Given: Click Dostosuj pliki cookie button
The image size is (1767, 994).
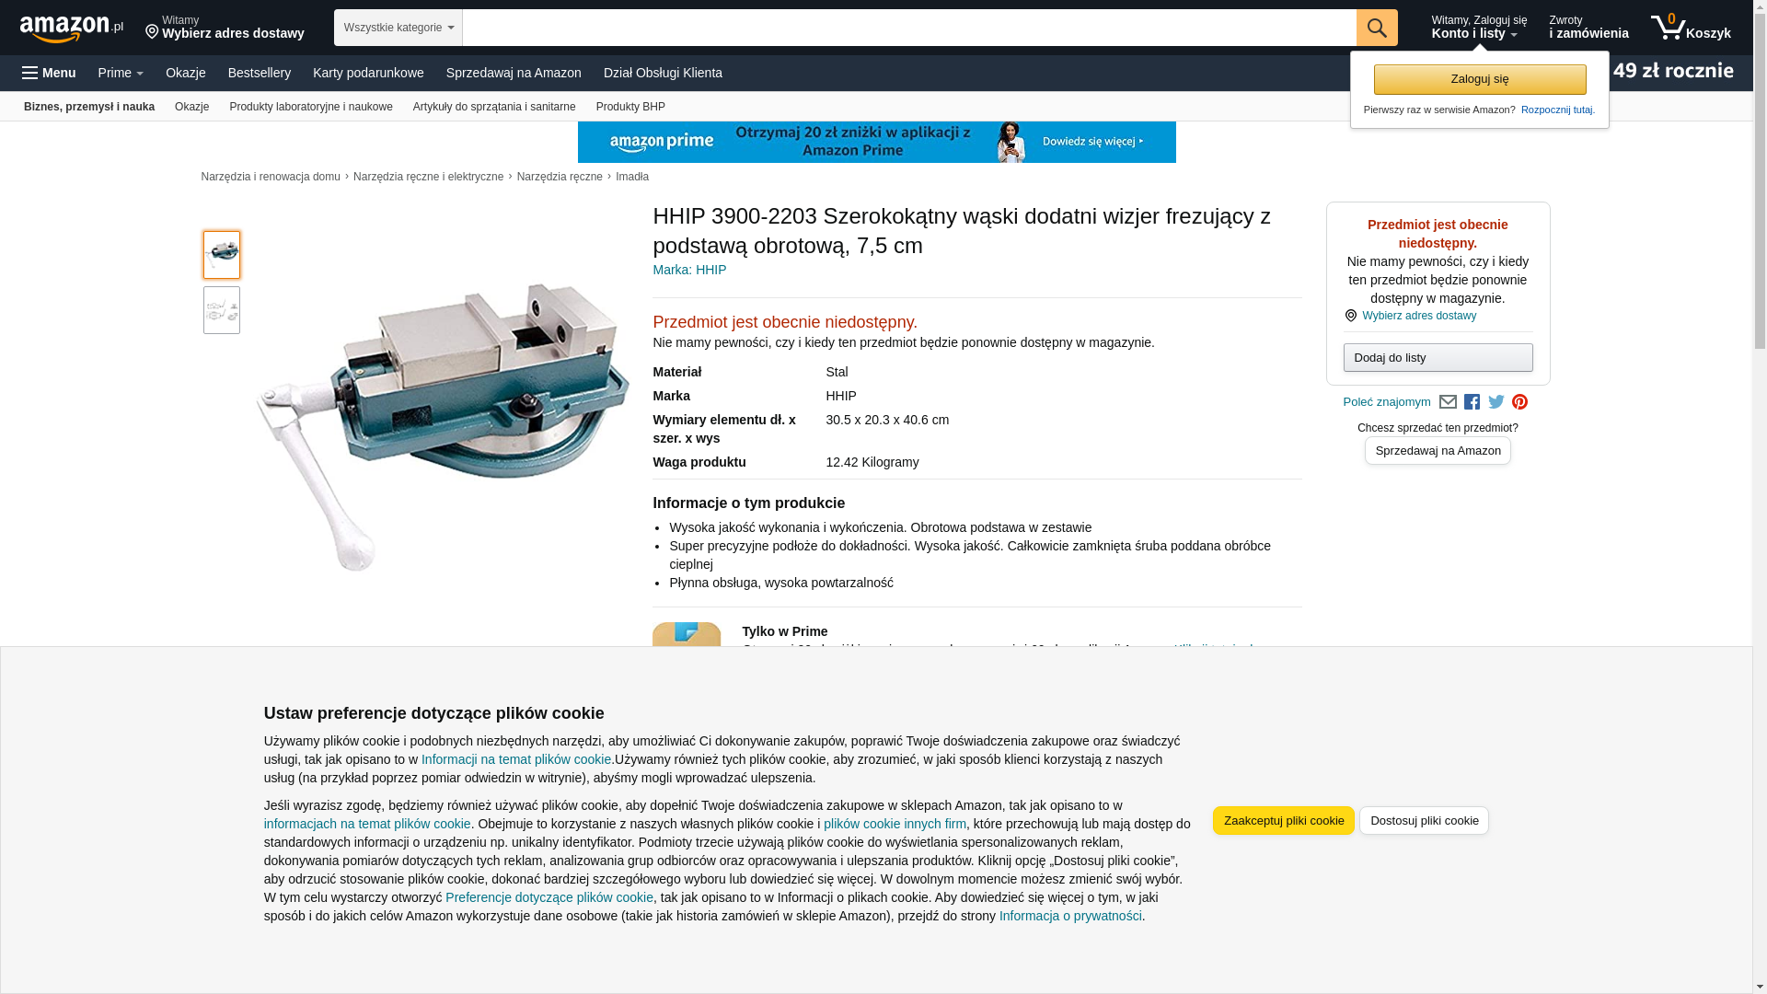Looking at the screenshot, I should point(1424,821).
